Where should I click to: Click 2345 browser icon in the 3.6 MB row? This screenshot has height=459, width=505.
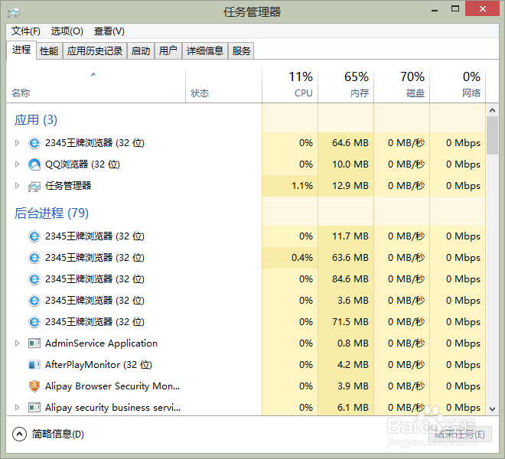[x=34, y=301]
